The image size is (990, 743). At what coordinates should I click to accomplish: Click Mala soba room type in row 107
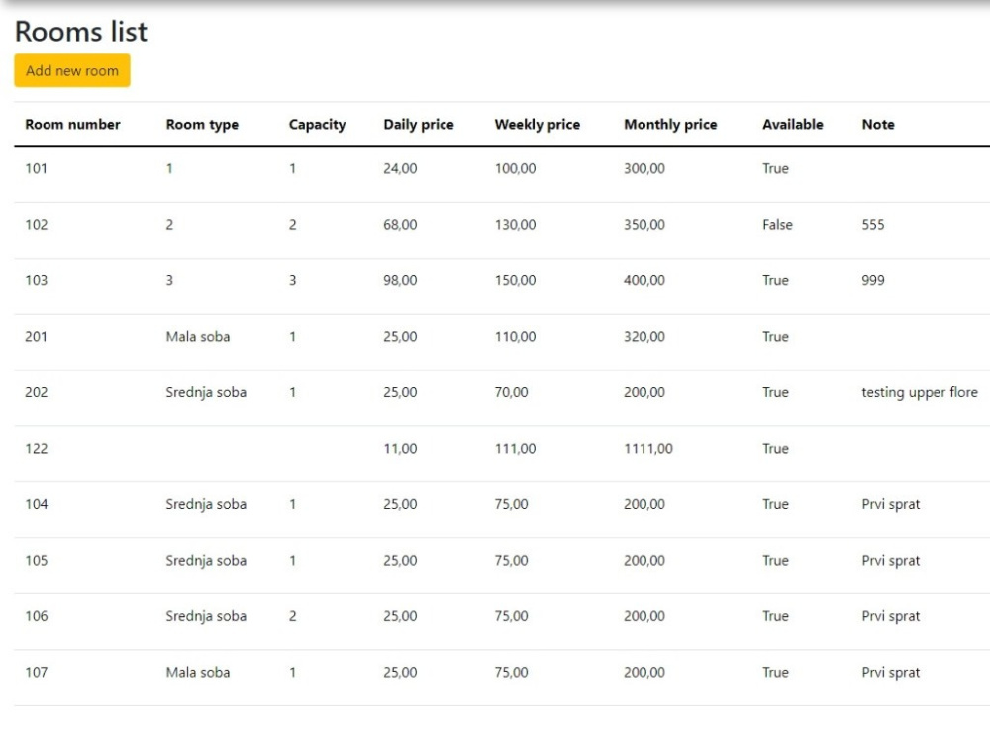click(x=198, y=673)
